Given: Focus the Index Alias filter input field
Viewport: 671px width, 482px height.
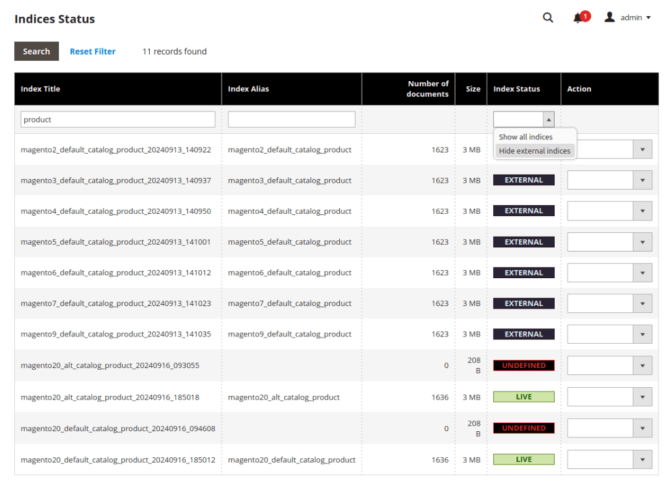Looking at the screenshot, I should pos(292,120).
